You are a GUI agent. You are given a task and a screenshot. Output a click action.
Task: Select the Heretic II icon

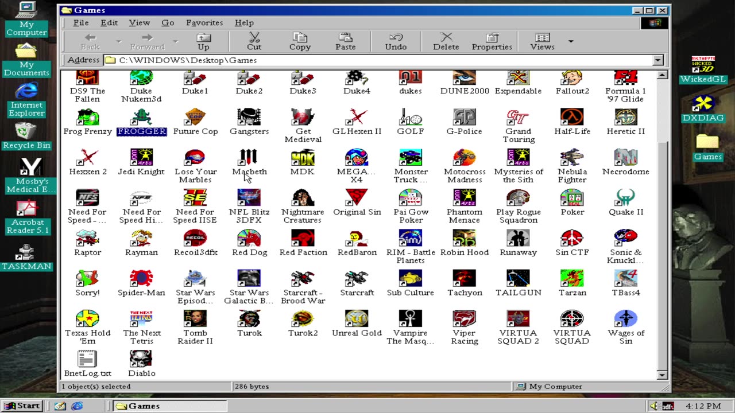(626, 118)
